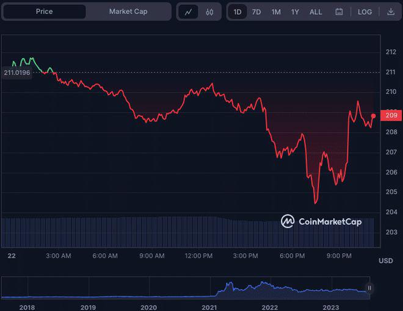Select the 1M time range
Screen dimensions: 403x311
[276, 12]
